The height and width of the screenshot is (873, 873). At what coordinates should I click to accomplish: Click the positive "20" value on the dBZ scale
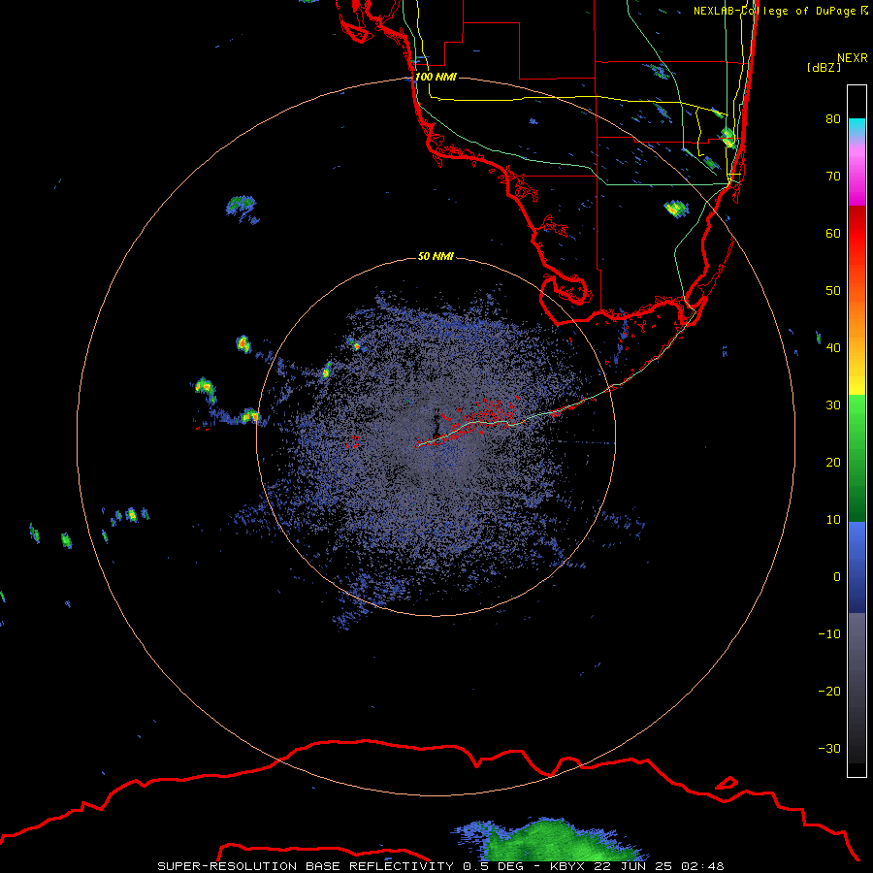[x=833, y=462]
